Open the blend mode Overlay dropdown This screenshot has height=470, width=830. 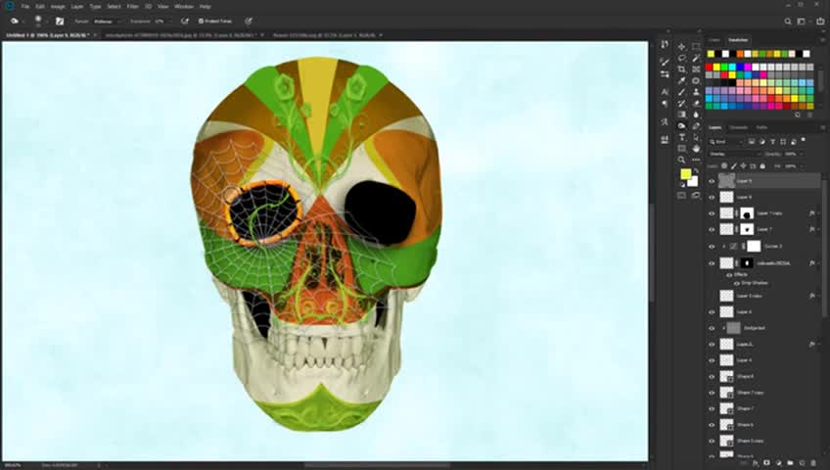[734, 154]
